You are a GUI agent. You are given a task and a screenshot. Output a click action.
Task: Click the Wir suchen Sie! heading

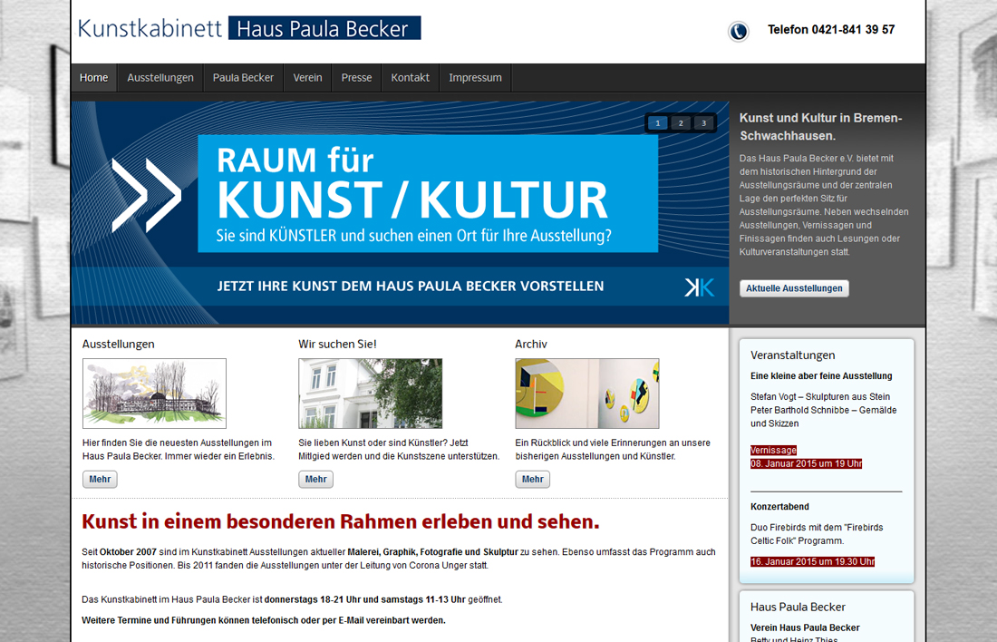pos(338,345)
